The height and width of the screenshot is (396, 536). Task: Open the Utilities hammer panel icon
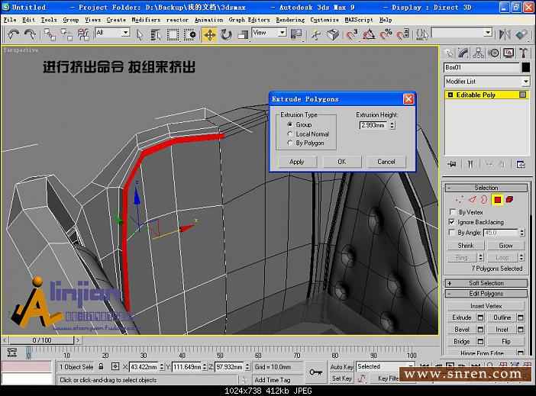[524, 53]
